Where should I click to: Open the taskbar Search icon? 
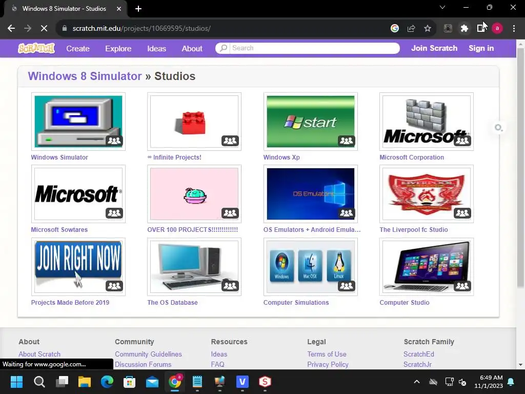(39, 382)
